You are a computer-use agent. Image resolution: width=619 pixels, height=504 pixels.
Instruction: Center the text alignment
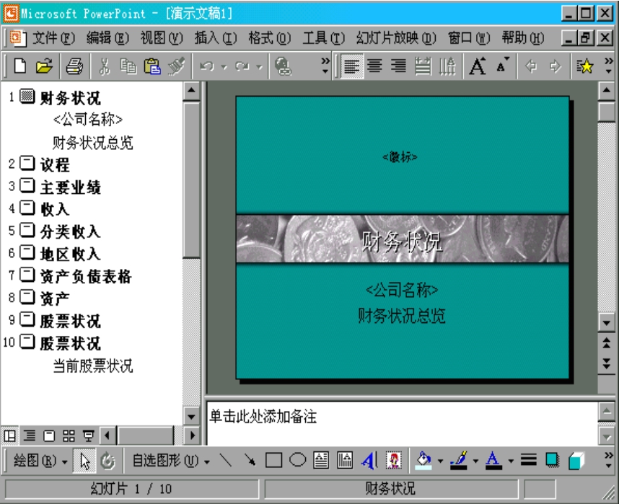[374, 66]
